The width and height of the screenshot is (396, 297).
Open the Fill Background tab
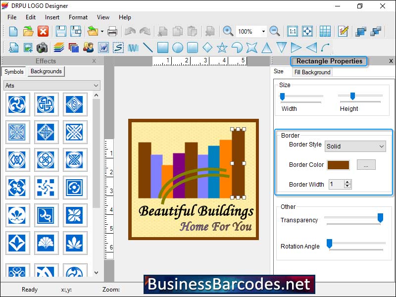click(312, 72)
